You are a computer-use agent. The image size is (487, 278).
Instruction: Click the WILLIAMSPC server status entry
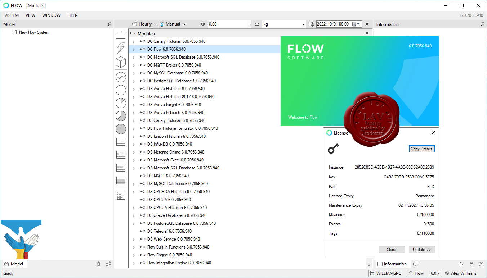click(x=385, y=273)
